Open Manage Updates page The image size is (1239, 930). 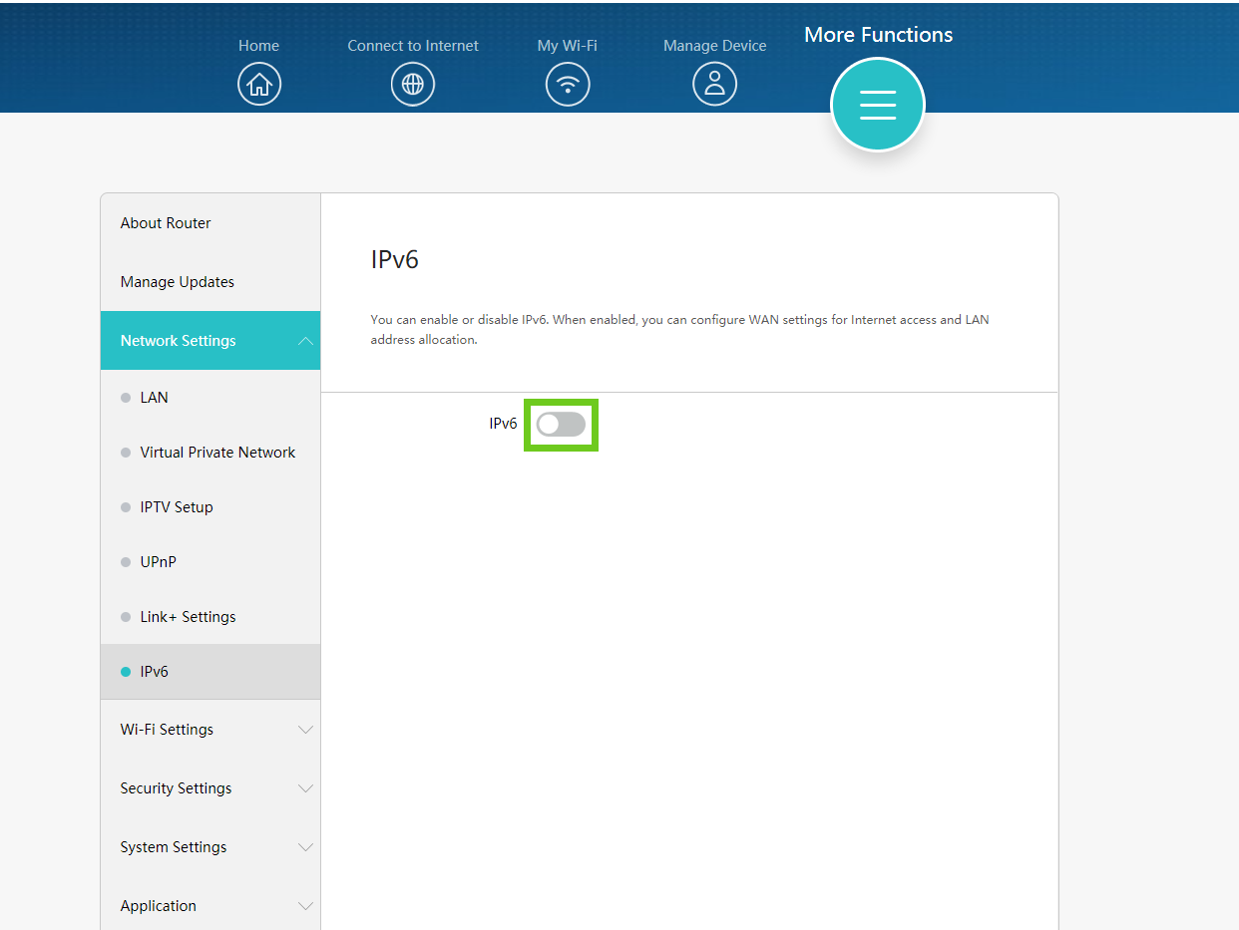[x=178, y=282]
